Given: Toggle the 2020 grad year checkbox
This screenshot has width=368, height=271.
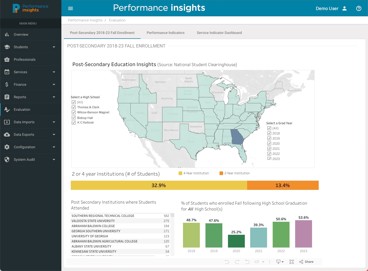Looking at the screenshot, I should click(x=269, y=143).
